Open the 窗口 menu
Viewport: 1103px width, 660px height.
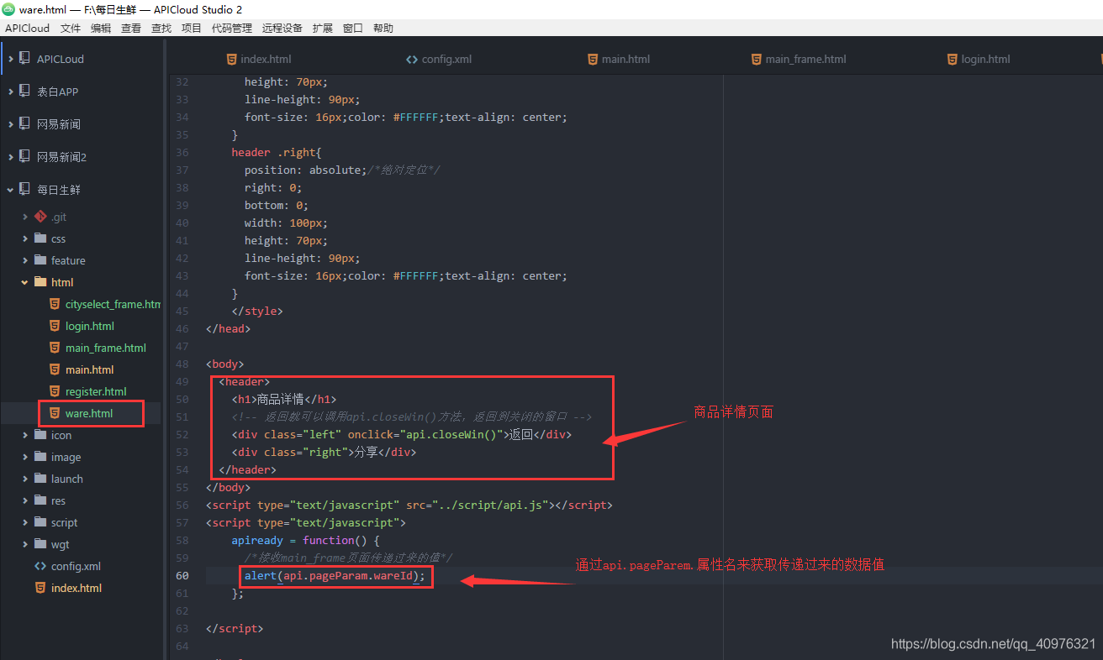[353, 28]
